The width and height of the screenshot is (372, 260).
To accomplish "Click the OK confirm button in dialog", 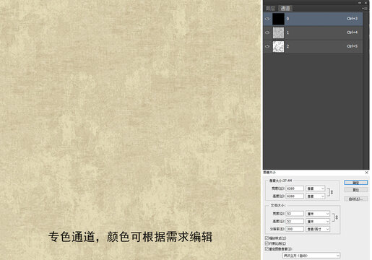I will [356, 183].
